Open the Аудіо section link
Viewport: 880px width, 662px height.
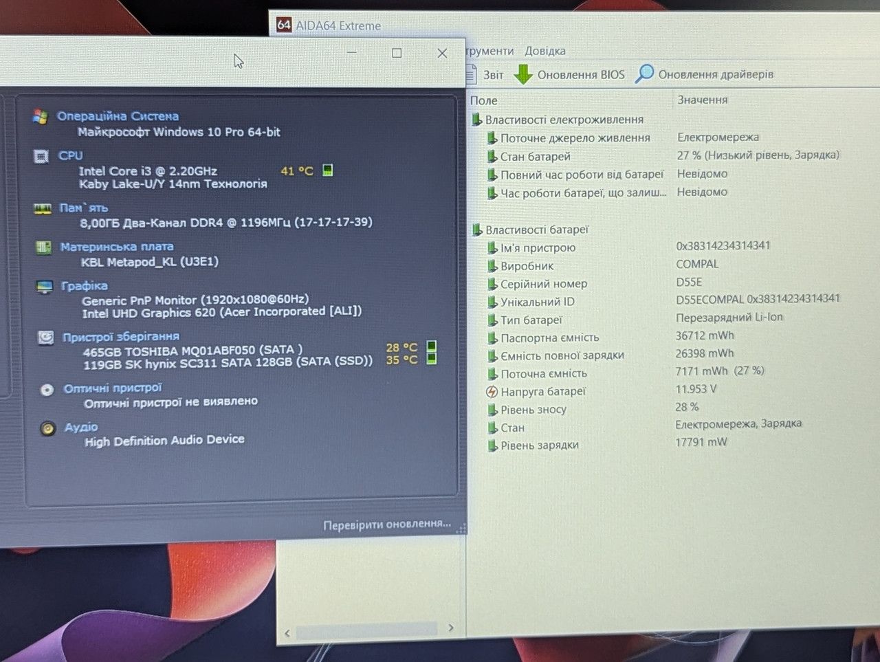pos(81,428)
